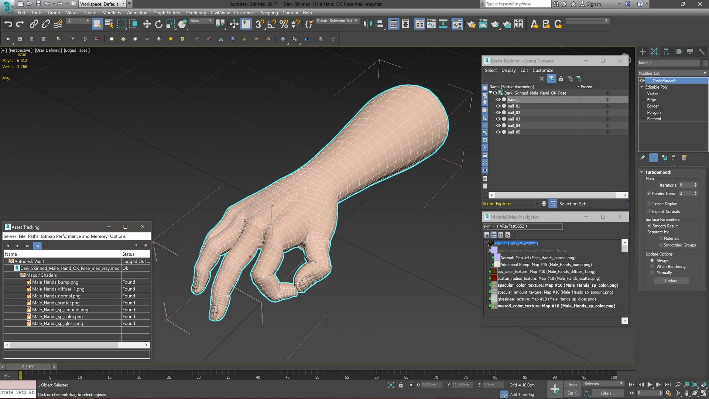This screenshot has height=399, width=709.
Task: Toggle the Percent Snap icon
Action: point(284,24)
